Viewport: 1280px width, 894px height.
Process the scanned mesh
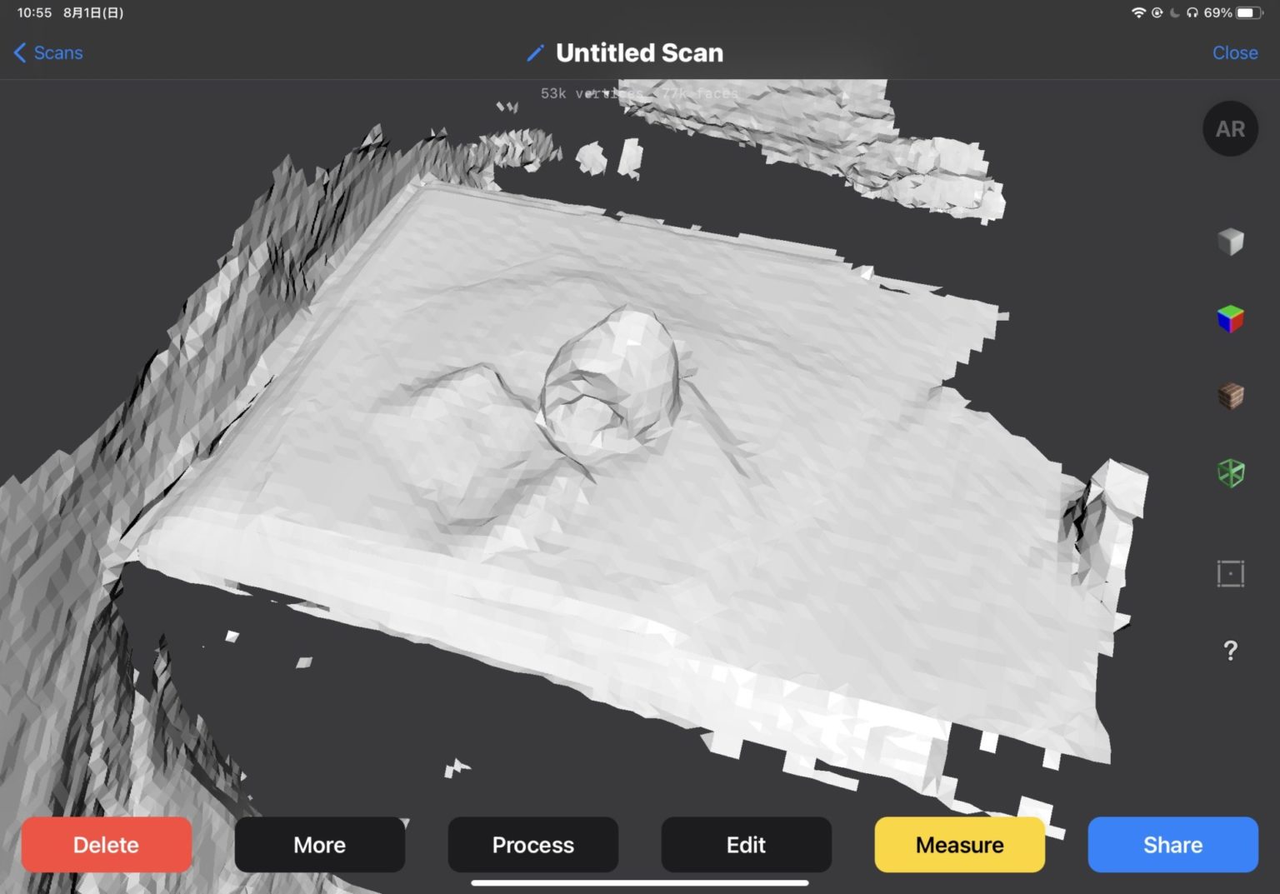[532, 844]
